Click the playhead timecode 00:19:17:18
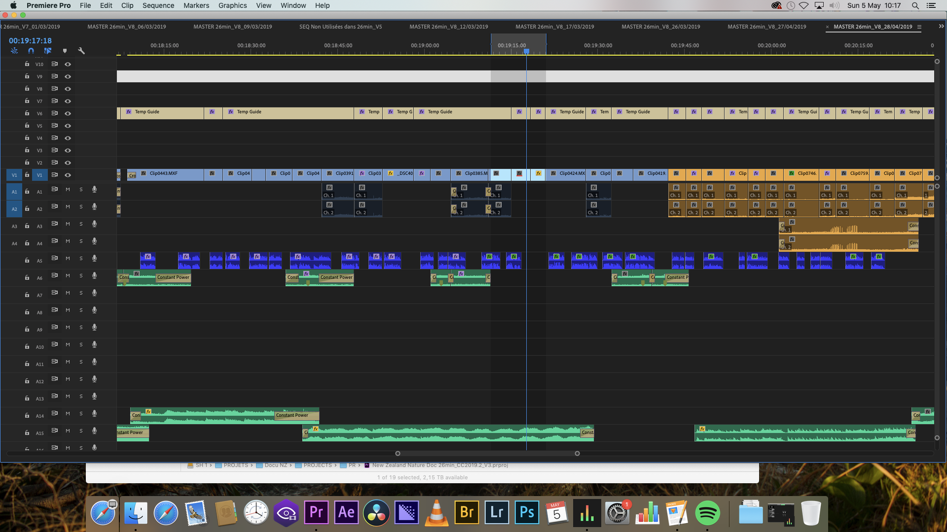 [x=30, y=41]
